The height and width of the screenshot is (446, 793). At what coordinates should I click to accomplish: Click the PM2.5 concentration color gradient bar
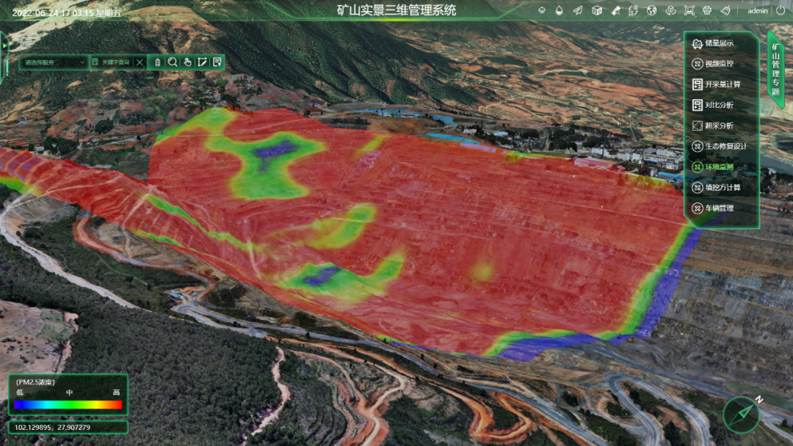68,405
